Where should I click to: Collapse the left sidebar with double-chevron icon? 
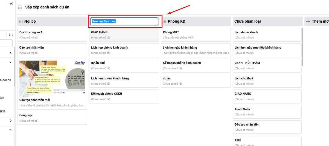point(11,4)
